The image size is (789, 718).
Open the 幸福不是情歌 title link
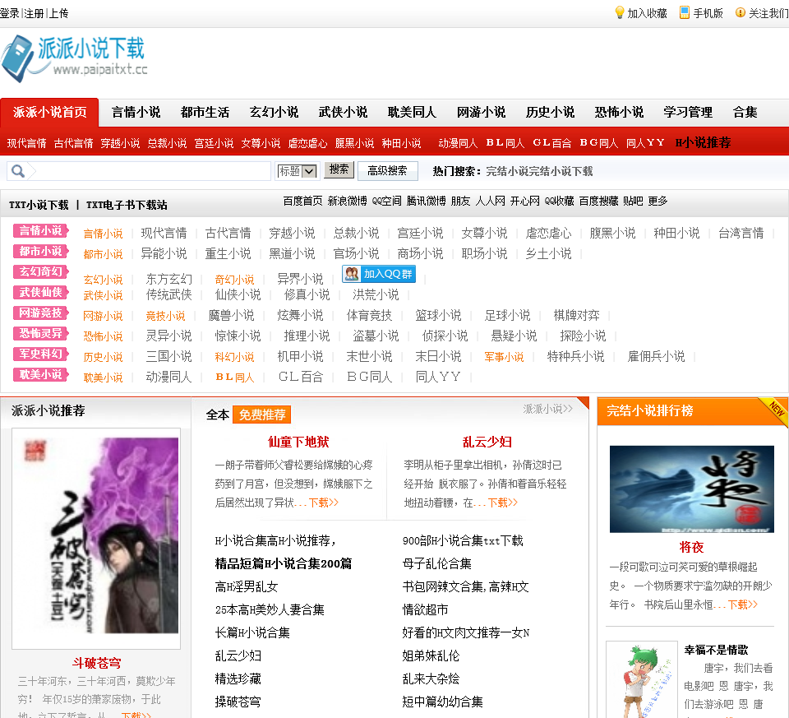tap(716, 650)
